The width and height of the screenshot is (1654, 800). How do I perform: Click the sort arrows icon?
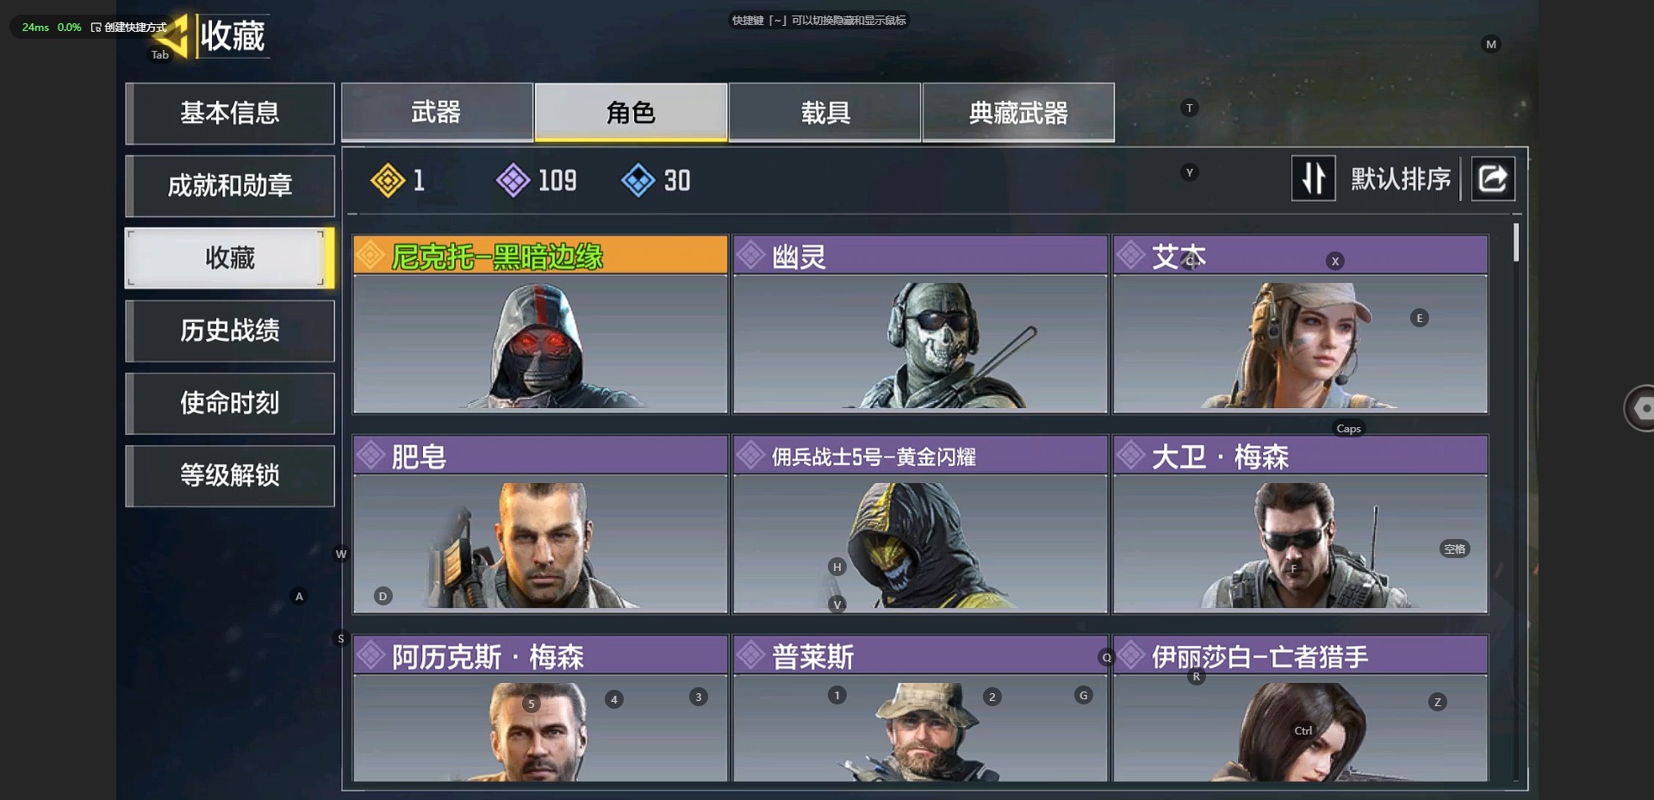tap(1313, 179)
